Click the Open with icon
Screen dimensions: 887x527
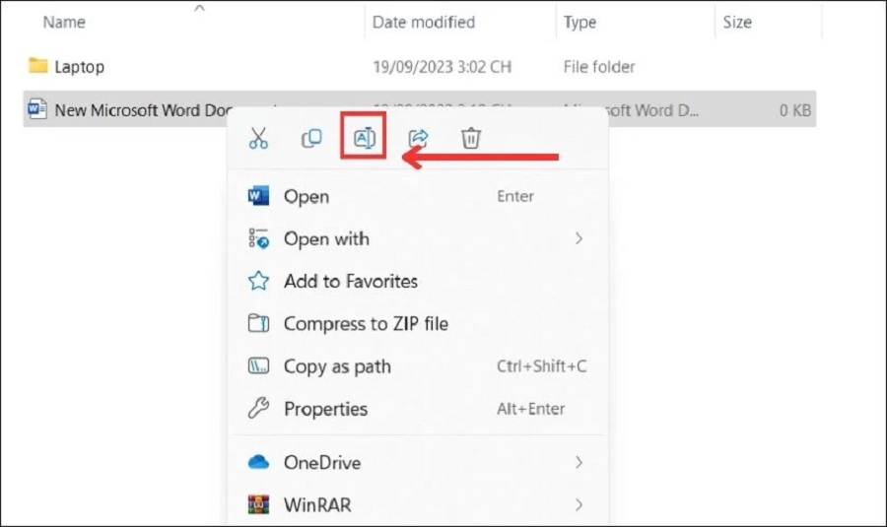258,238
